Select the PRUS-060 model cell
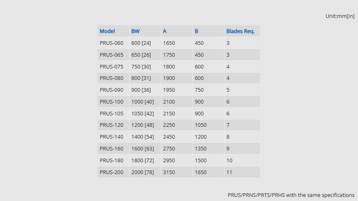The width and height of the screenshot is (358, 201). click(111, 43)
